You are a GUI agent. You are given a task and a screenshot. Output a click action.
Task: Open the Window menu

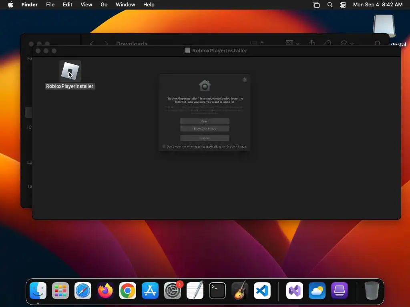pos(125,5)
